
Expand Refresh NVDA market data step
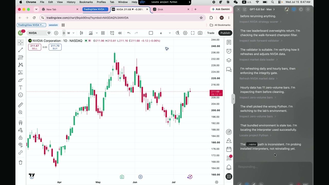coord(259,79)
